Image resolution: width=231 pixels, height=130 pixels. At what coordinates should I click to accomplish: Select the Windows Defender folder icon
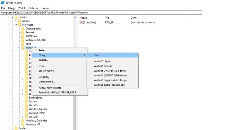click(x=23, y=121)
